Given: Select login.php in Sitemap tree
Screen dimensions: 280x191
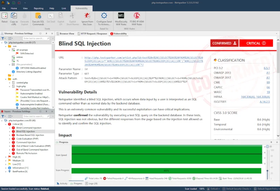Looking at the screenshot, I should click(21, 86).
